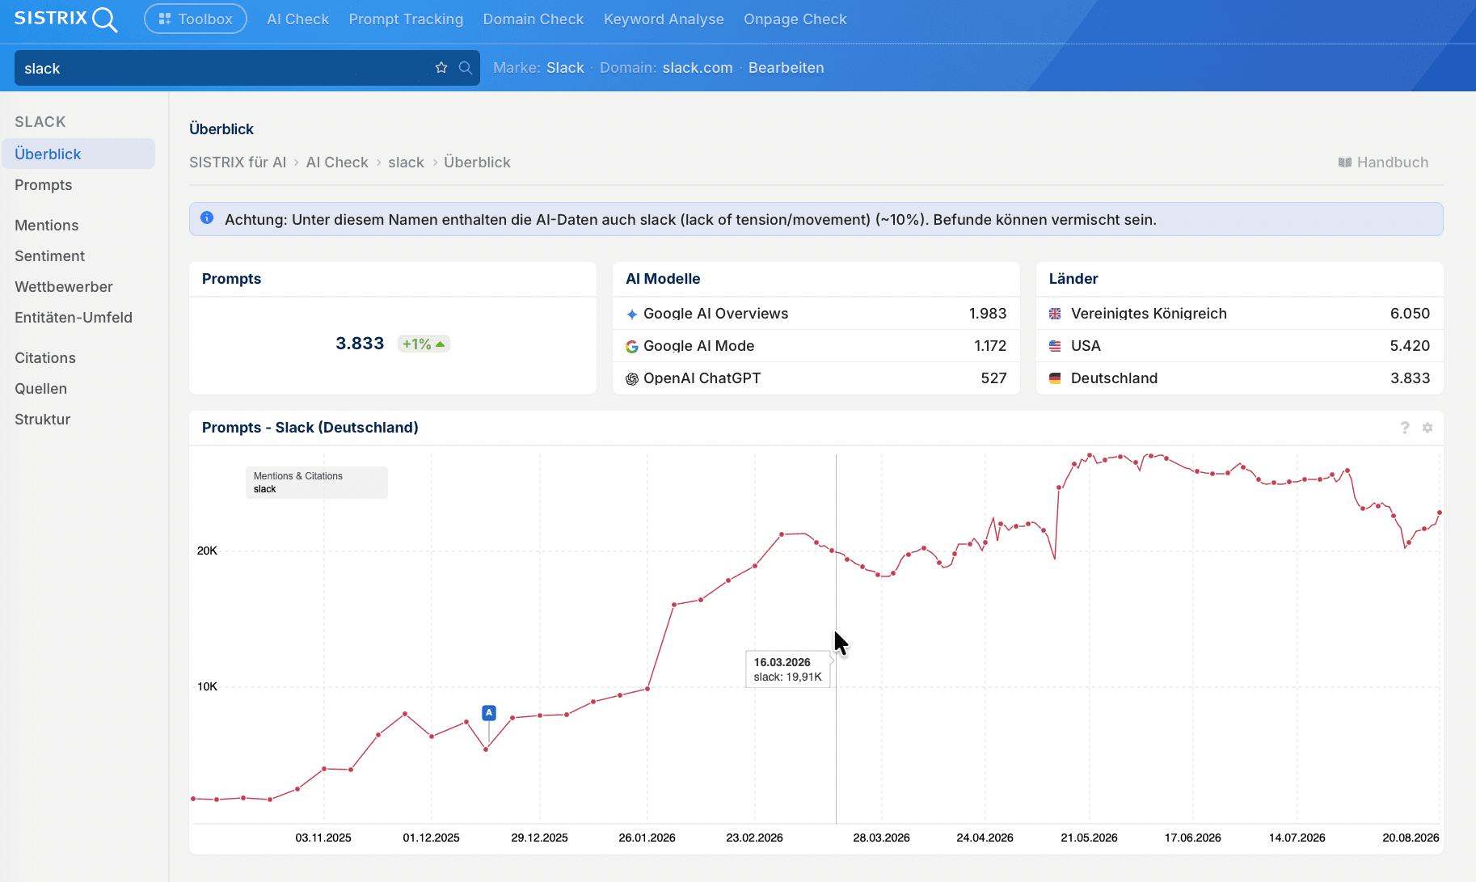Open Keyword Analyse in top navigation
1476x882 pixels.
(664, 19)
